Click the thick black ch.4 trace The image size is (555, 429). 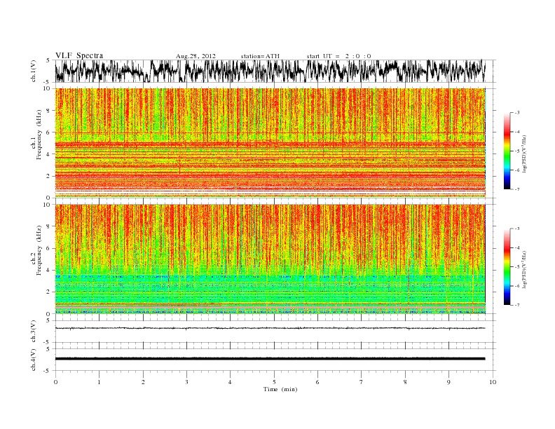(270, 359)
